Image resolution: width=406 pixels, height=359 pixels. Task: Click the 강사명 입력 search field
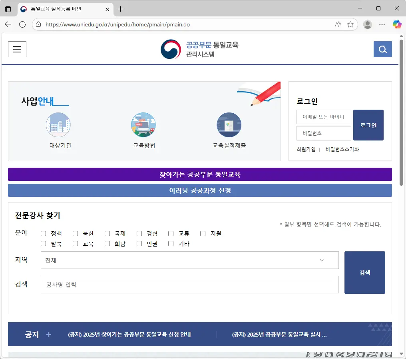tap(189, 285)
